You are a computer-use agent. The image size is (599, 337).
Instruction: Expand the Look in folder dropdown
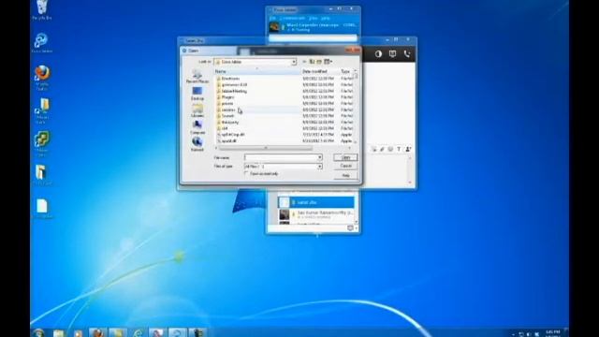294,62
